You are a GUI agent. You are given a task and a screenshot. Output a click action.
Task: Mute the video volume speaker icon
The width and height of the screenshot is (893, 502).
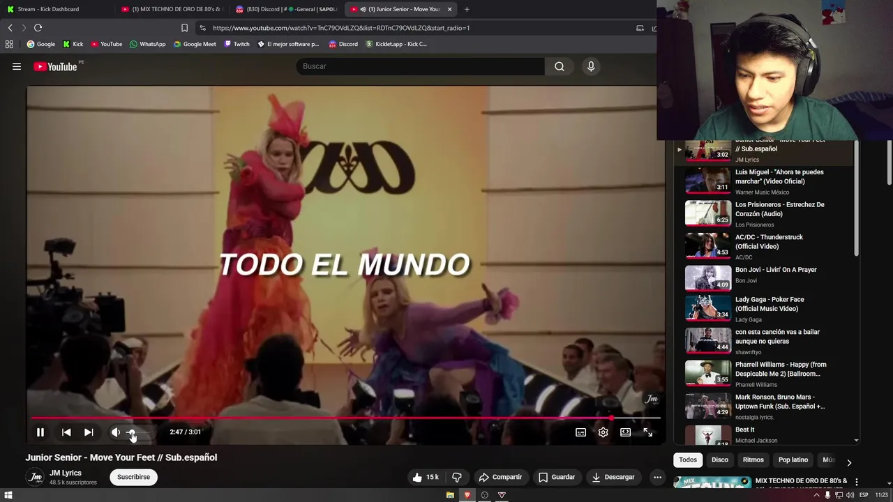pyautogui.click(x=116, y=432)
